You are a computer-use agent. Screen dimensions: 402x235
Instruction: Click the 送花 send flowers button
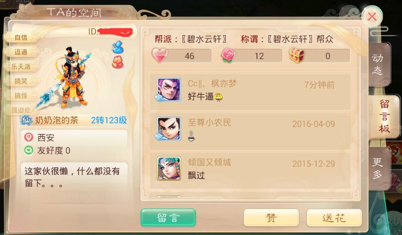(x=334, y=217)
